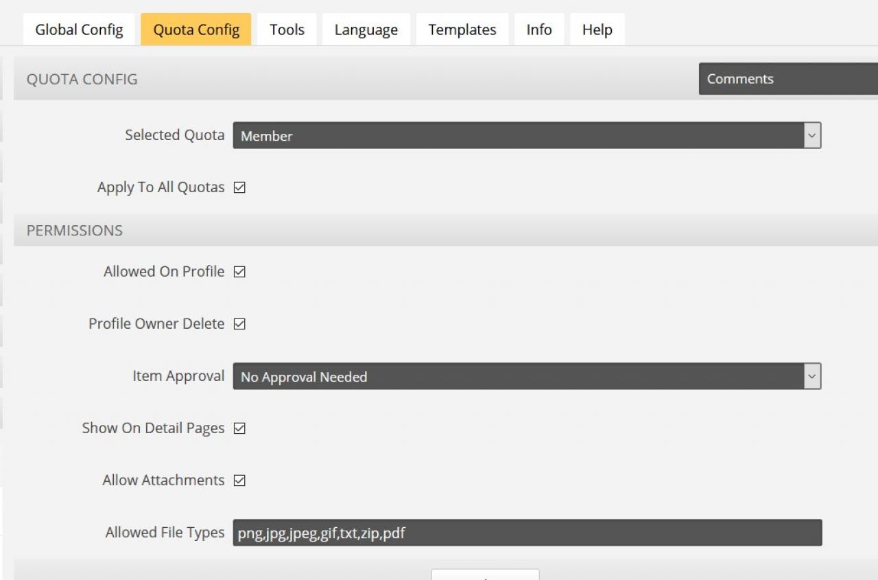Viewport: 878px width, 580px height.
Task: Toggle the Allowed On Profile checkbox
Action: tap(239, 272)
